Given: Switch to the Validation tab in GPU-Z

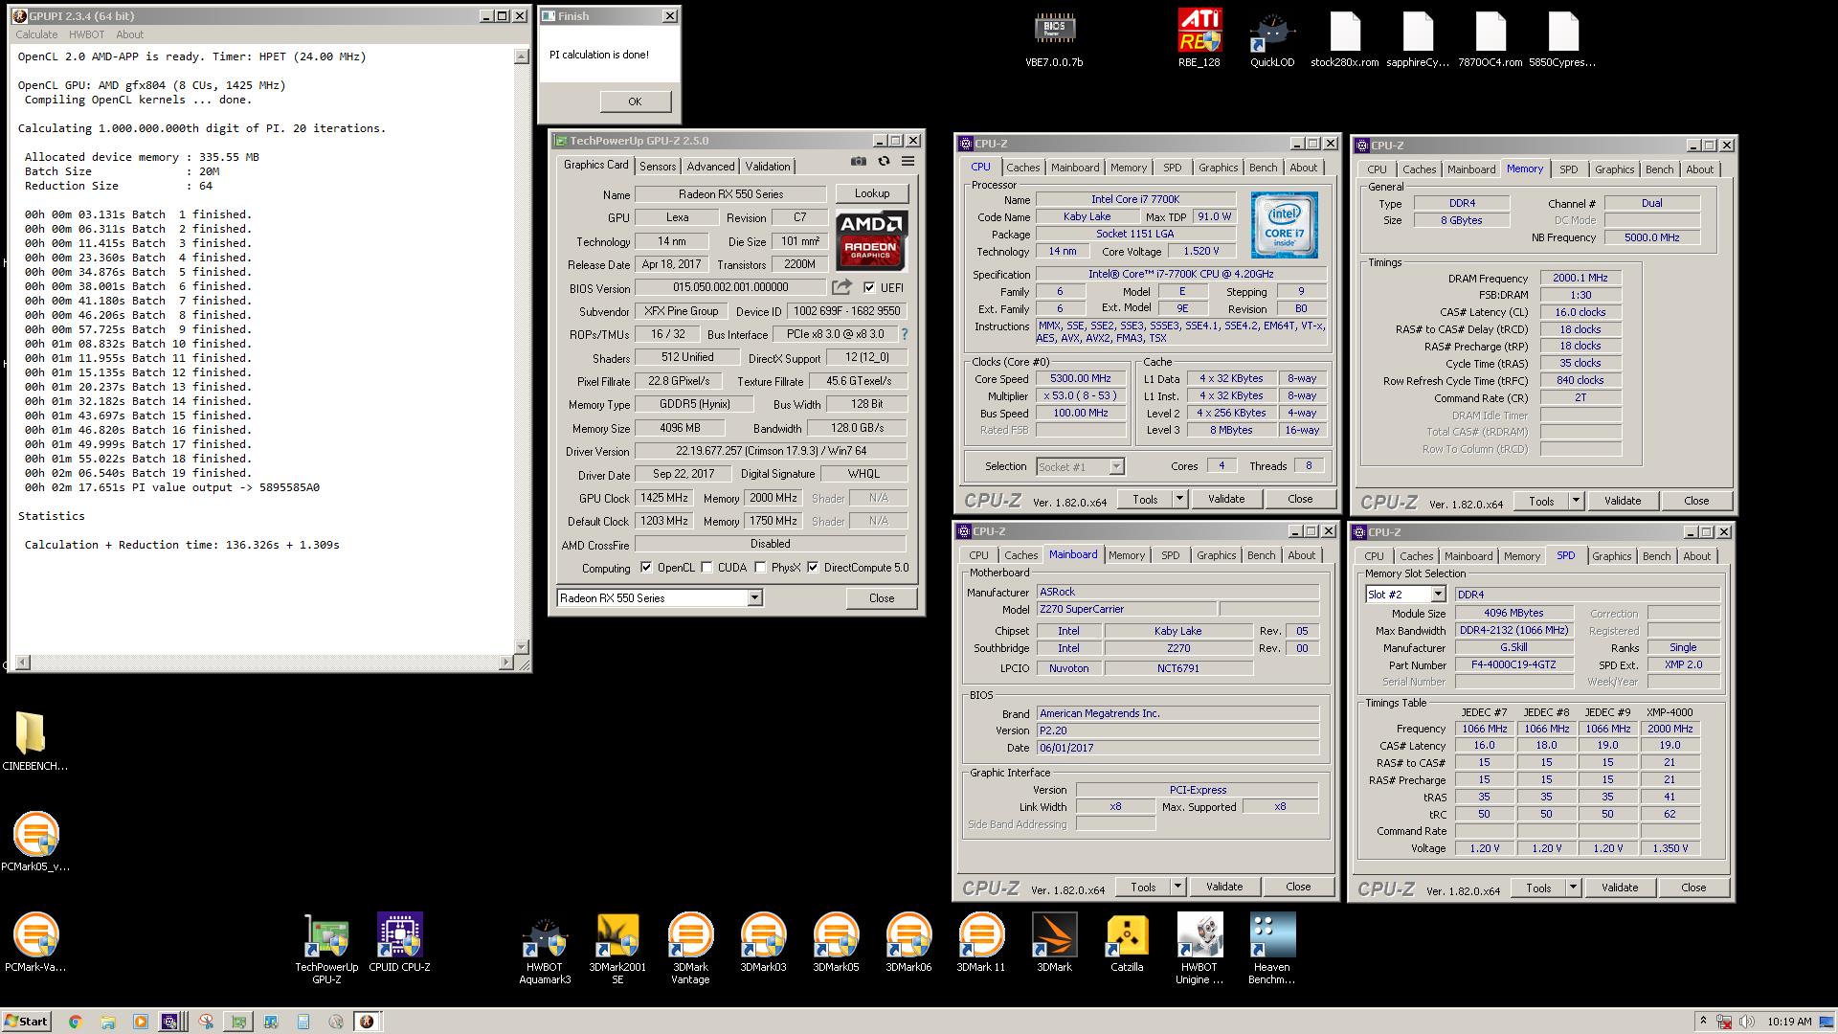Looking at the screenshot, I should [x=768, y=167].
